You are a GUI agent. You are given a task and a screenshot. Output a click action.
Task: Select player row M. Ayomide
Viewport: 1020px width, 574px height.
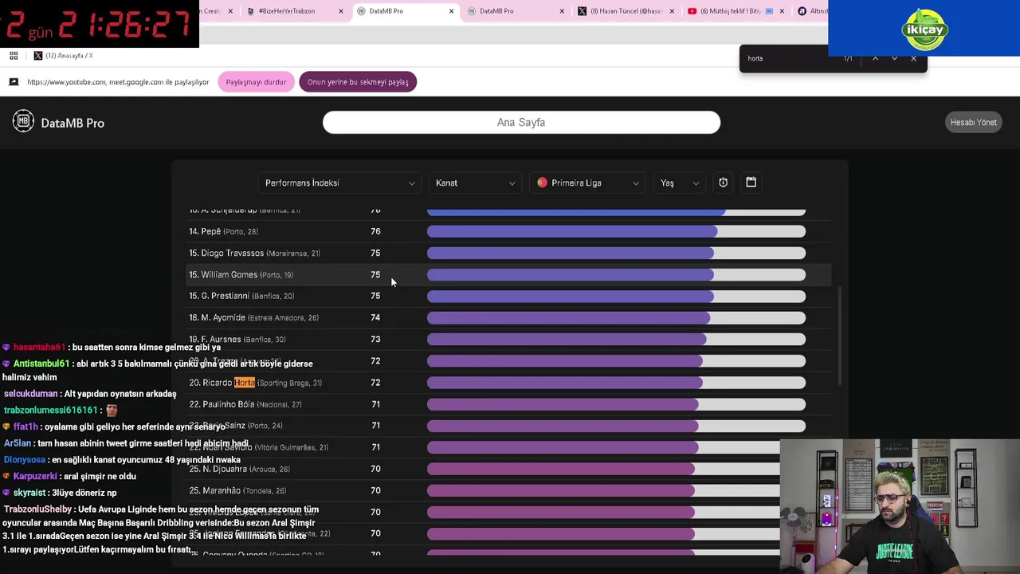(x=508, y=317)
